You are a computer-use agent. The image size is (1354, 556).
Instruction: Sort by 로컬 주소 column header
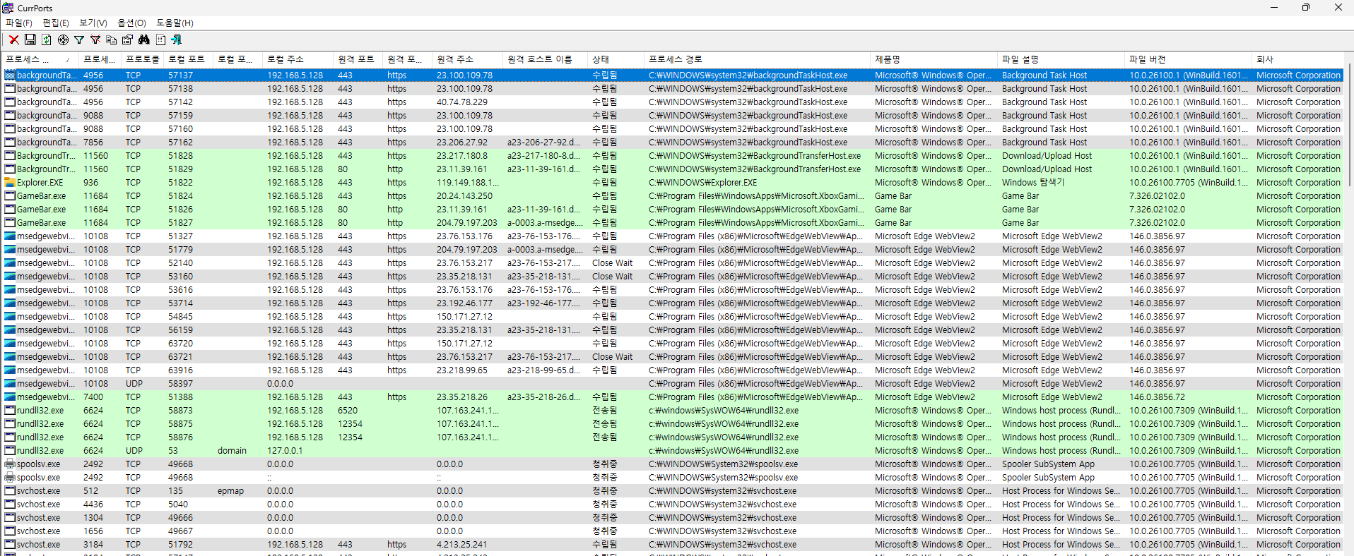tap(298, 59)
